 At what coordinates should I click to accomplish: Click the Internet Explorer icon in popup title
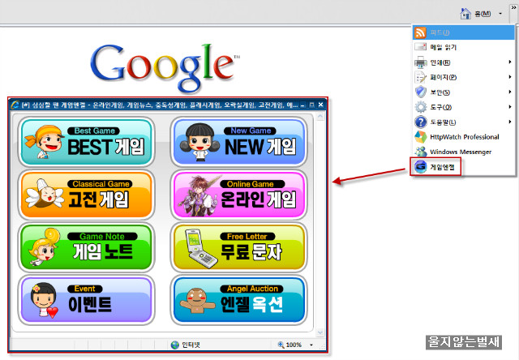(x=15, y=105)
